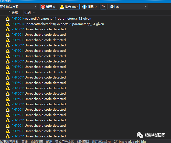Open the 整个解决方案 scope dropdown
The width and height of the screenshot is (171, 143).
click(18, 7)
